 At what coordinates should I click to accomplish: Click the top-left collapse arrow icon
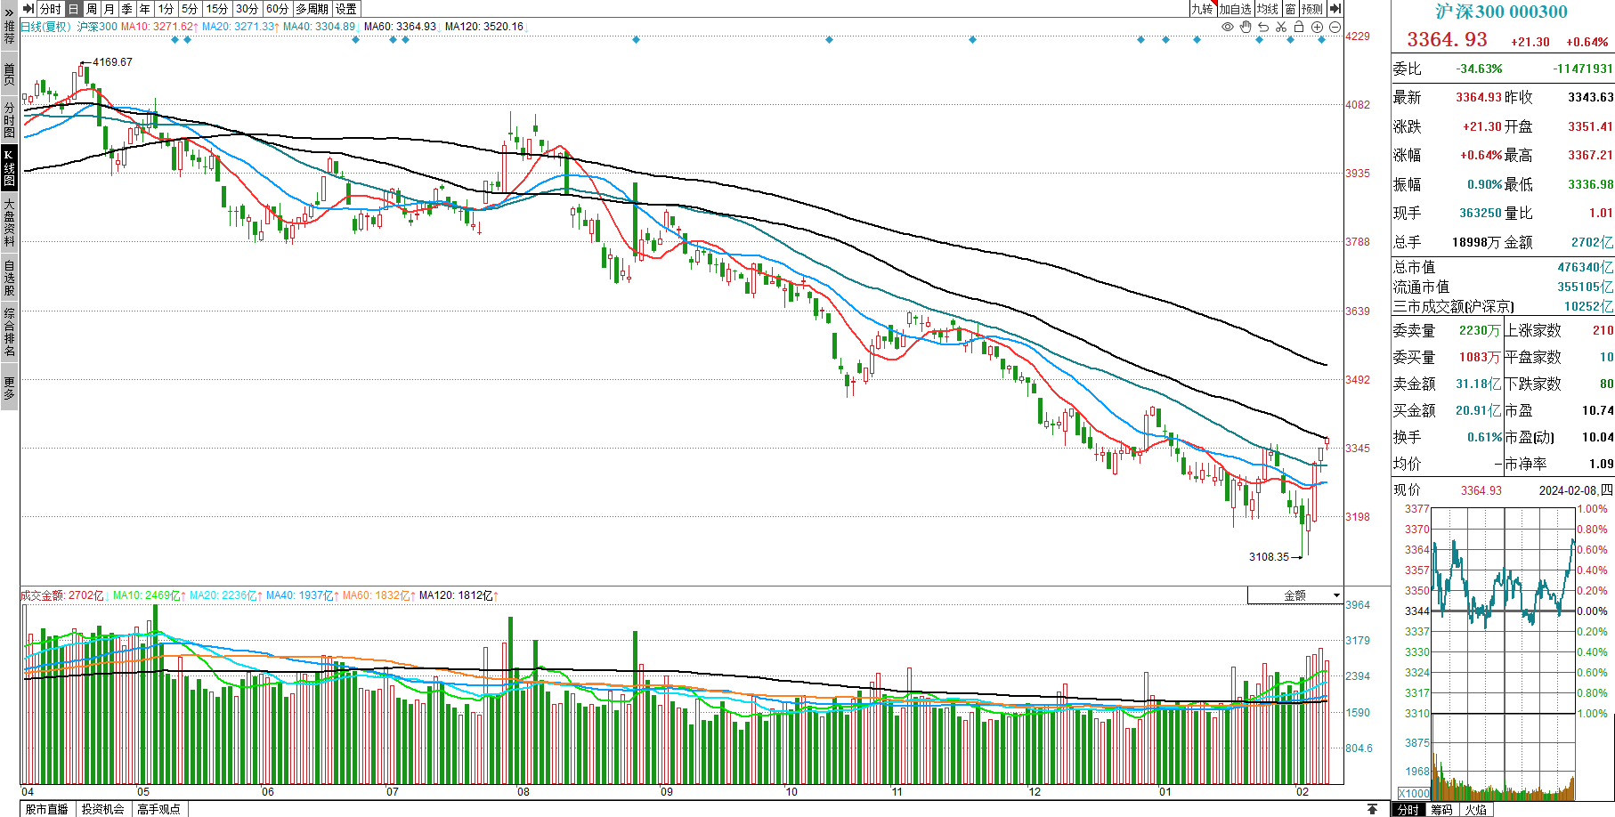coord(28,9)
